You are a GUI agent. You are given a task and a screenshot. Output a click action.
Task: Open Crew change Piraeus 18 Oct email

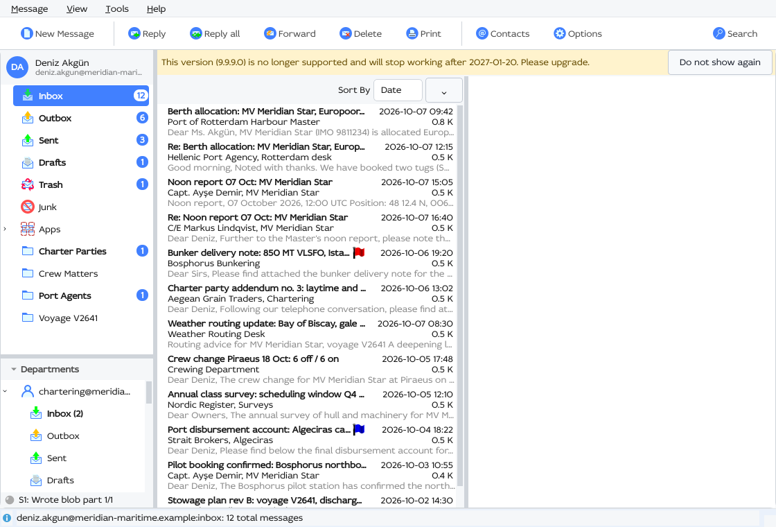(310, 370)
